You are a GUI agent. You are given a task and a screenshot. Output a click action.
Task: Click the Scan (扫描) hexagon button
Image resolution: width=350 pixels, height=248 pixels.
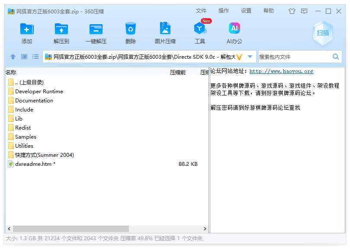323,33
